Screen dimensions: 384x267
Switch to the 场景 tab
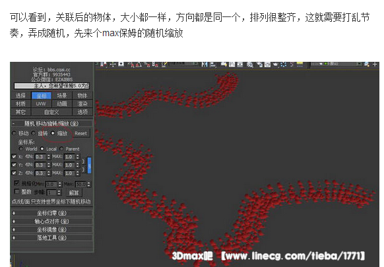(x=62, y=95)
